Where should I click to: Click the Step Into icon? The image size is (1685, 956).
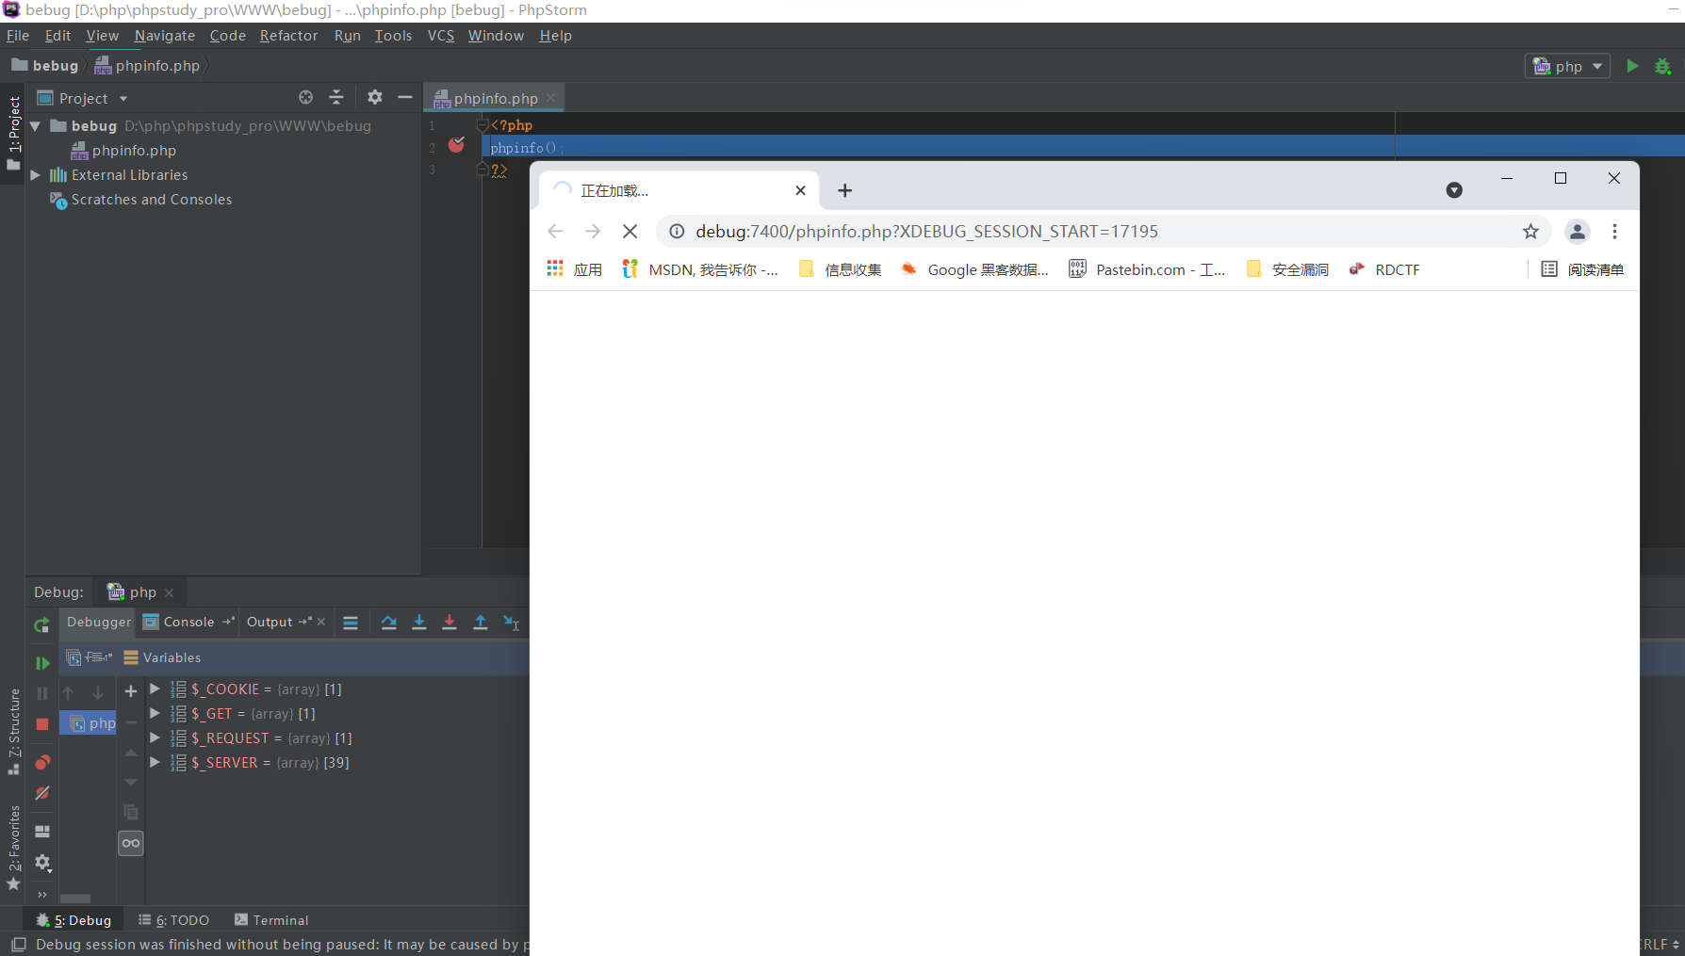(419, 623)
